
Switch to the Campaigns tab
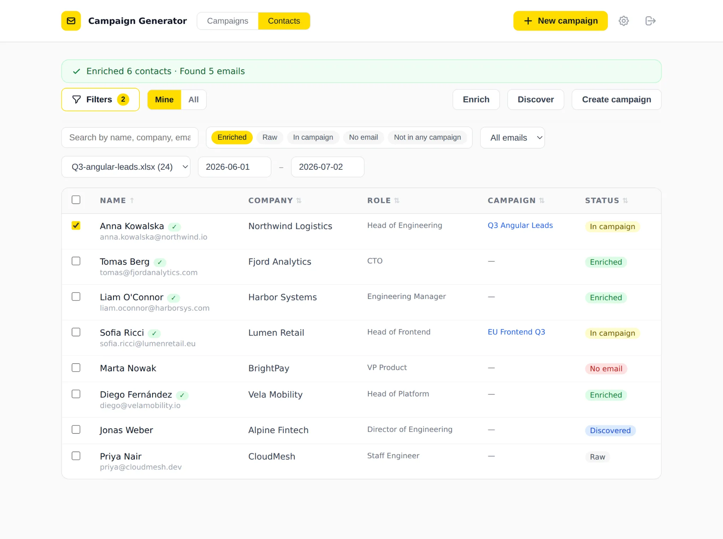[228, 21]
